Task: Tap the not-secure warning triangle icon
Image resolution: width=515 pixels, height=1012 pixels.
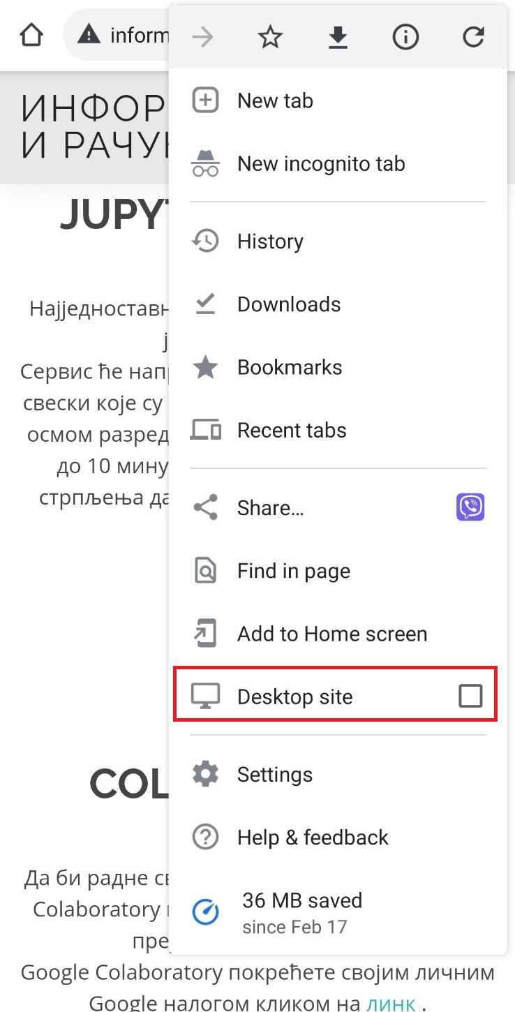Action: click(x=89, y=34)
